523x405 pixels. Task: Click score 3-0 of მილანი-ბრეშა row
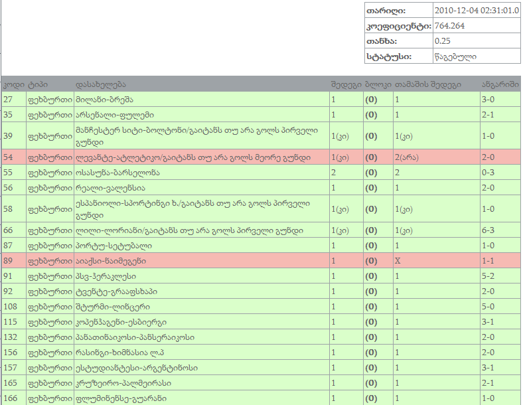pyautogui.click(x=488, y=100)
